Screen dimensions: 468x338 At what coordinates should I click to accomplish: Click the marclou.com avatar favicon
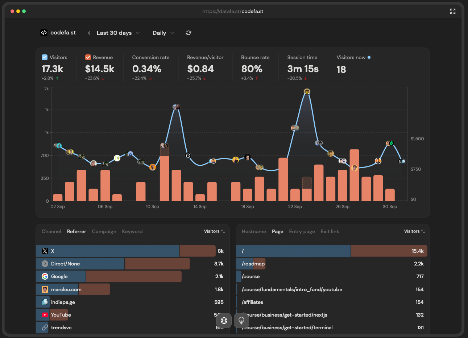(x=45, y=289)
